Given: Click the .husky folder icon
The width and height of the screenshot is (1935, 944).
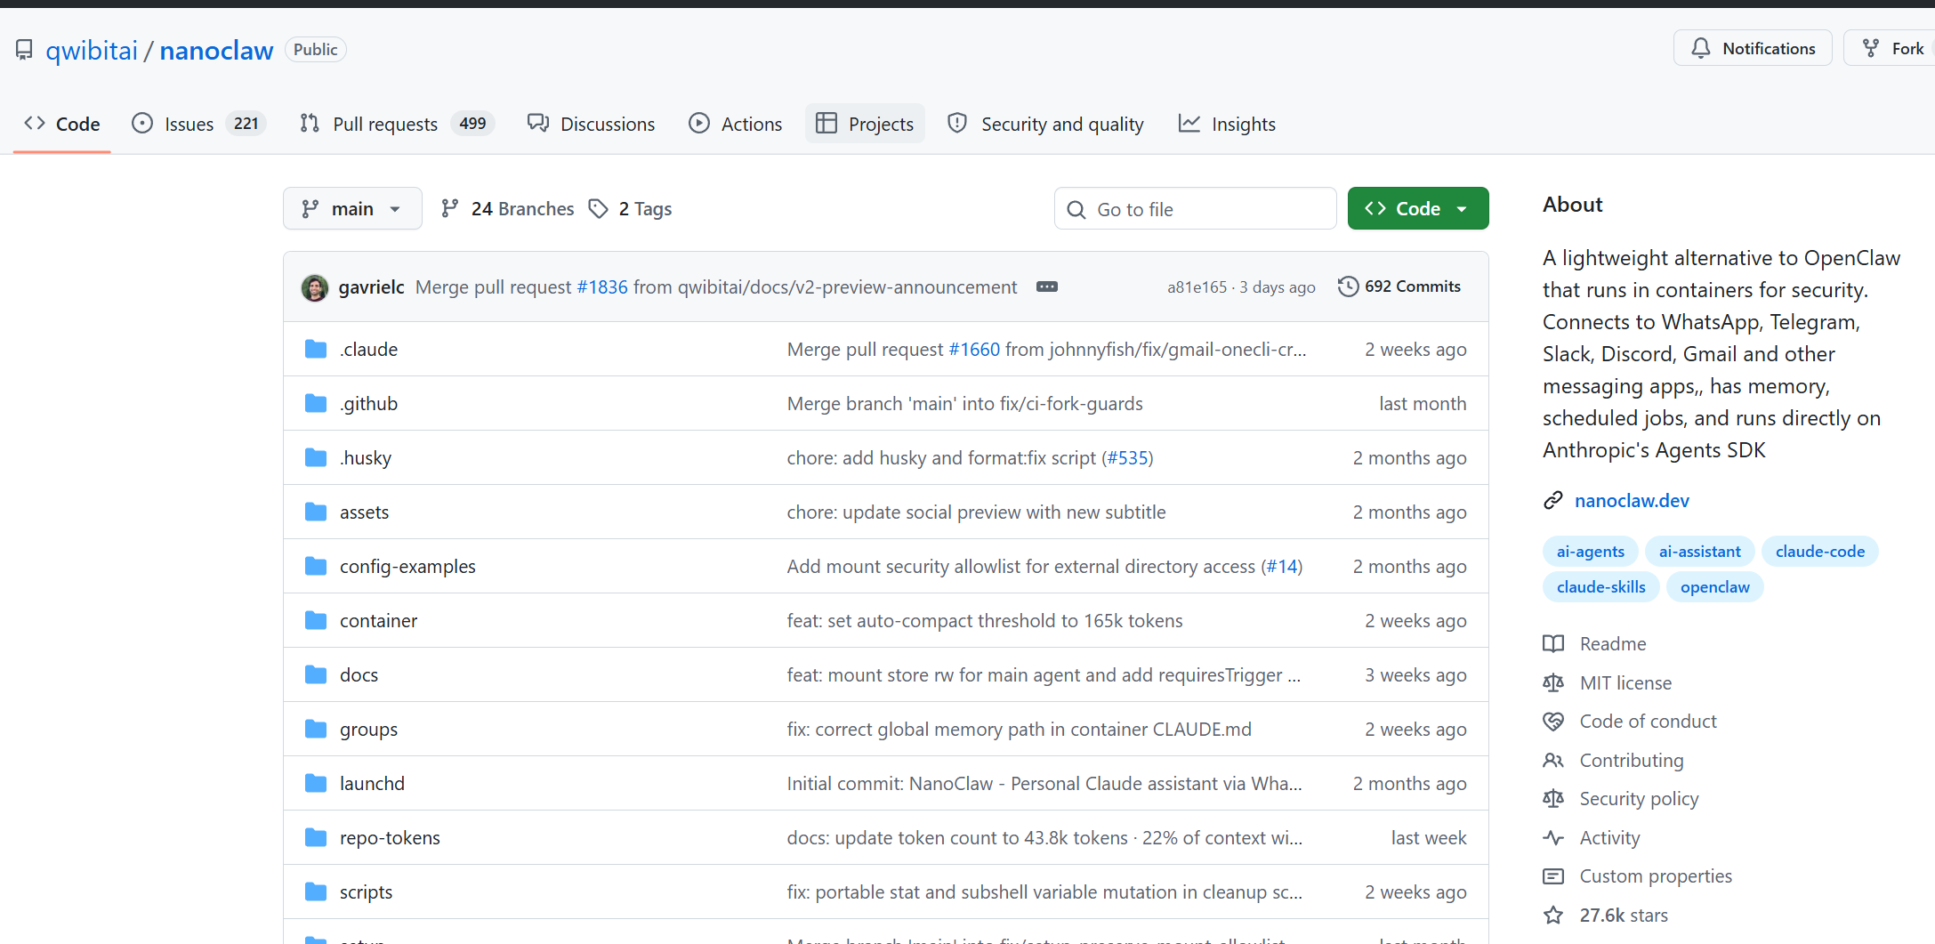Looking at the screenshot, I should pos(316,457).
